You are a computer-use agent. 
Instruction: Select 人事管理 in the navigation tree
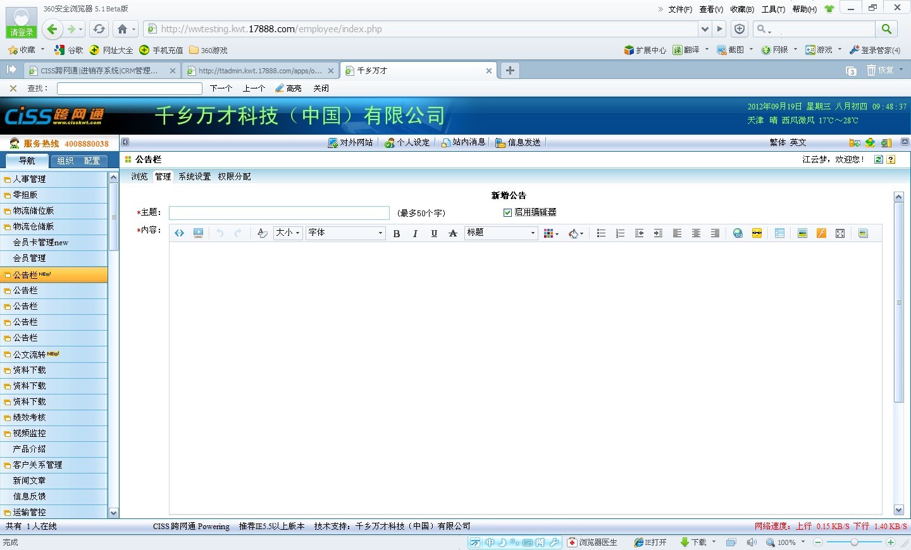pyautogui.click(x=29, y=179)
